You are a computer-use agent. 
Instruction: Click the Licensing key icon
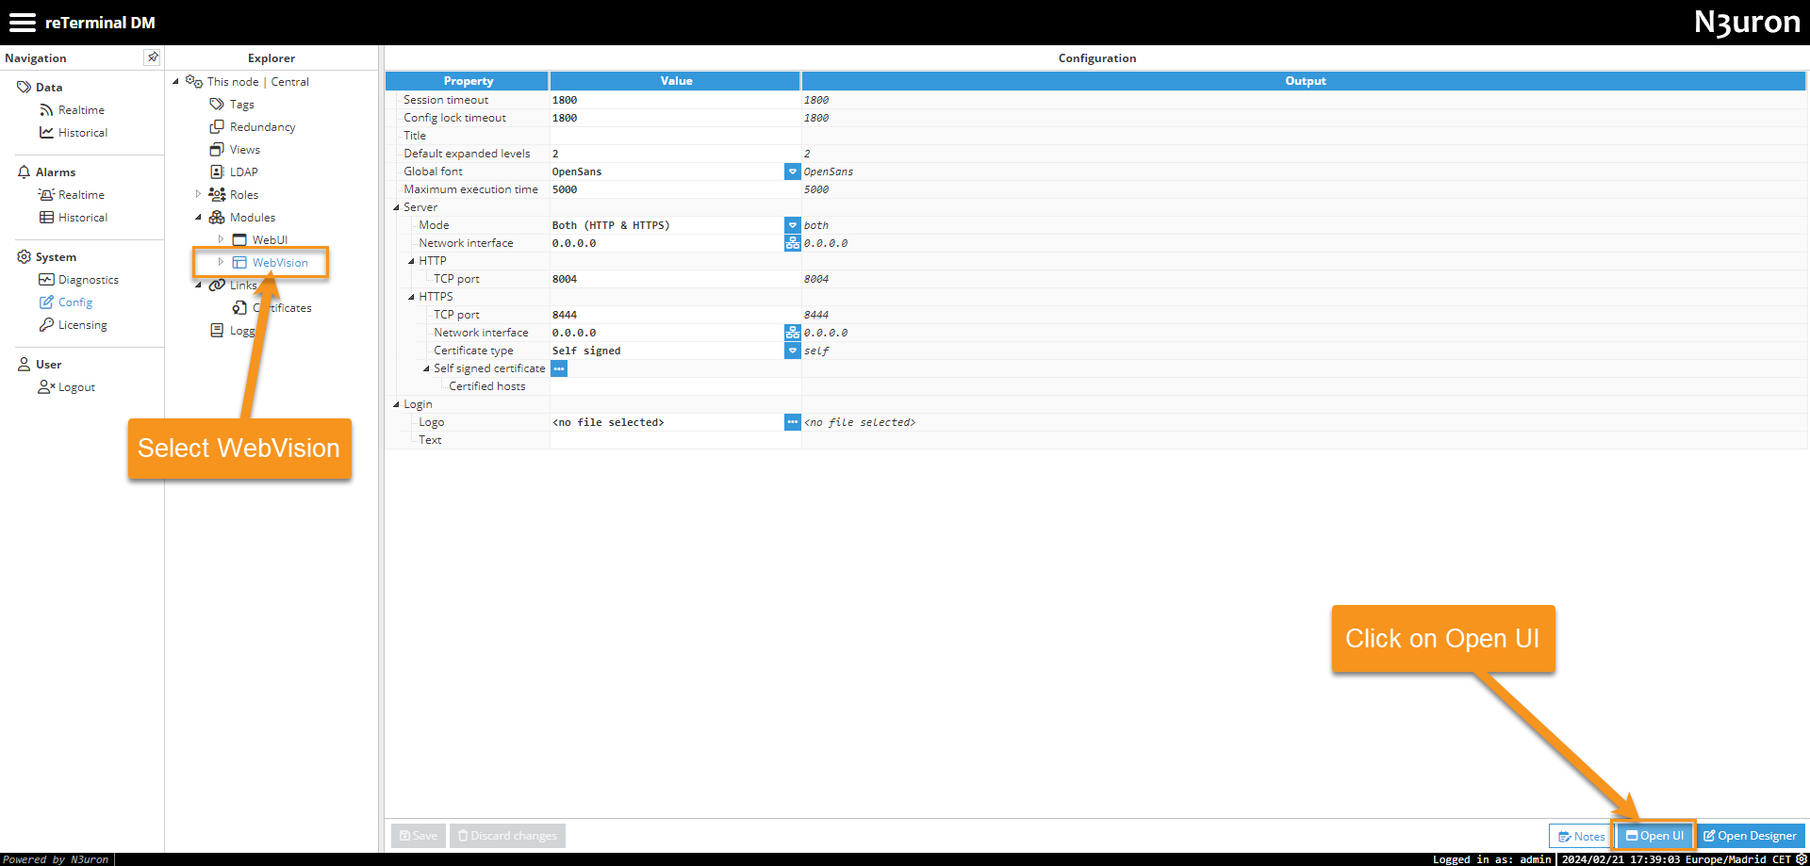pos(46,325)
